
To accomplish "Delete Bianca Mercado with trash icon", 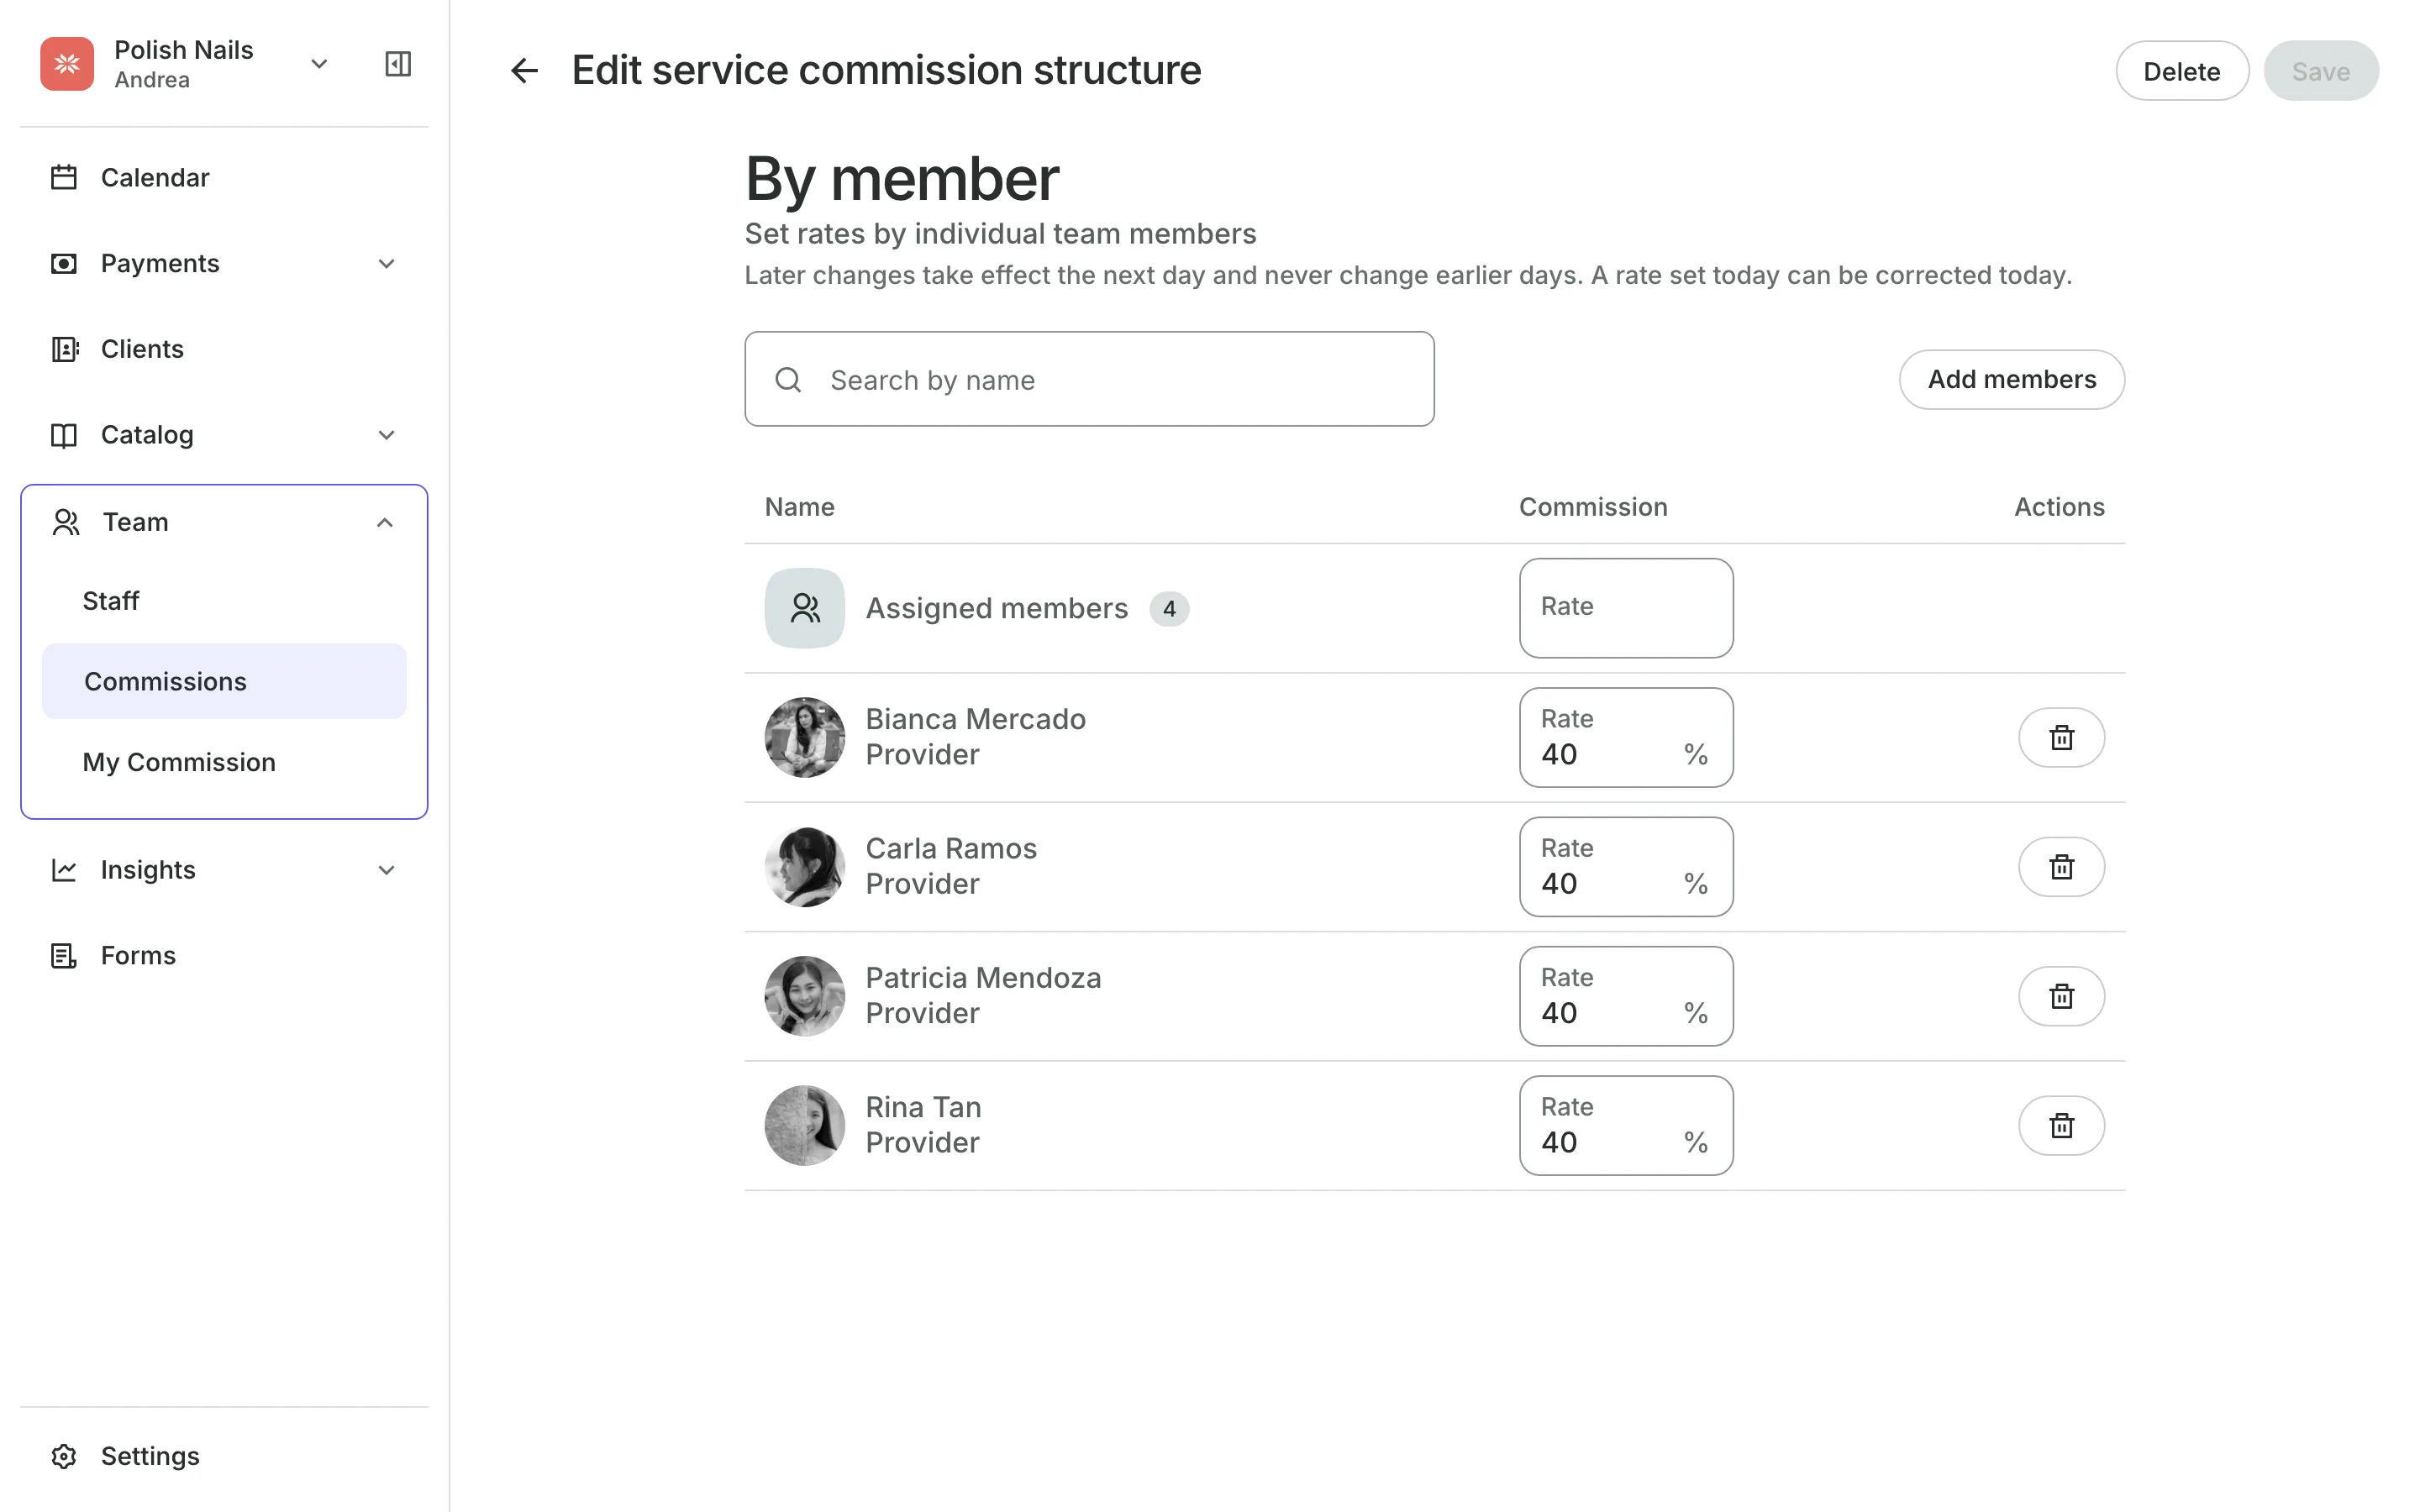I will click(x=2061, y=738).
